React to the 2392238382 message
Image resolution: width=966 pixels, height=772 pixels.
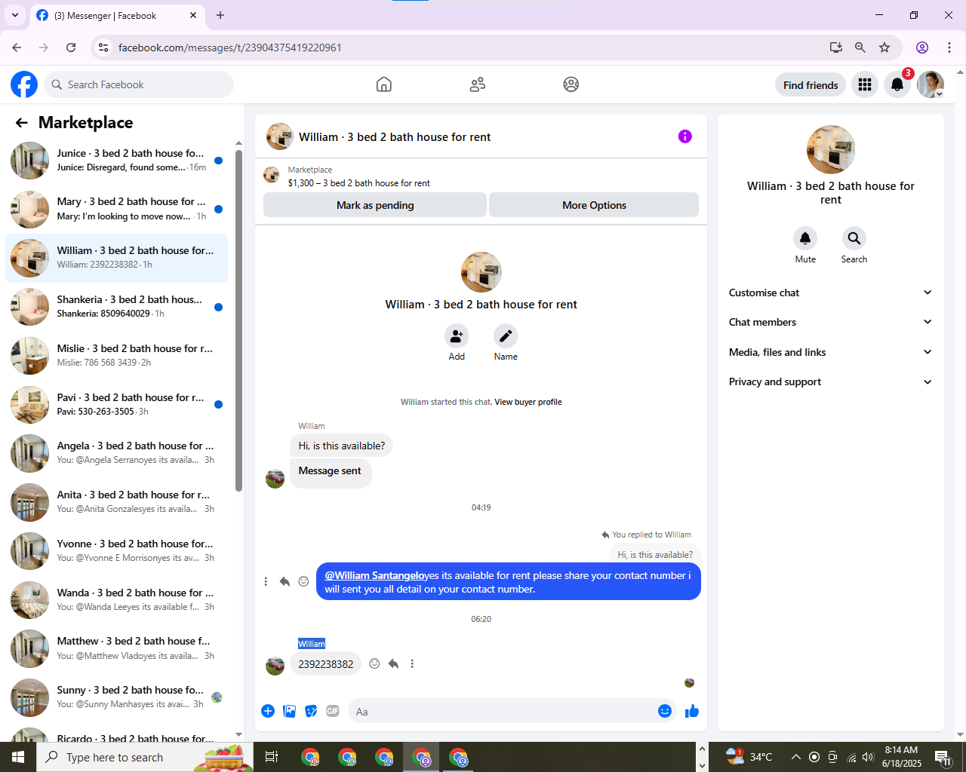pyautogui.click(x=374, y=664)
